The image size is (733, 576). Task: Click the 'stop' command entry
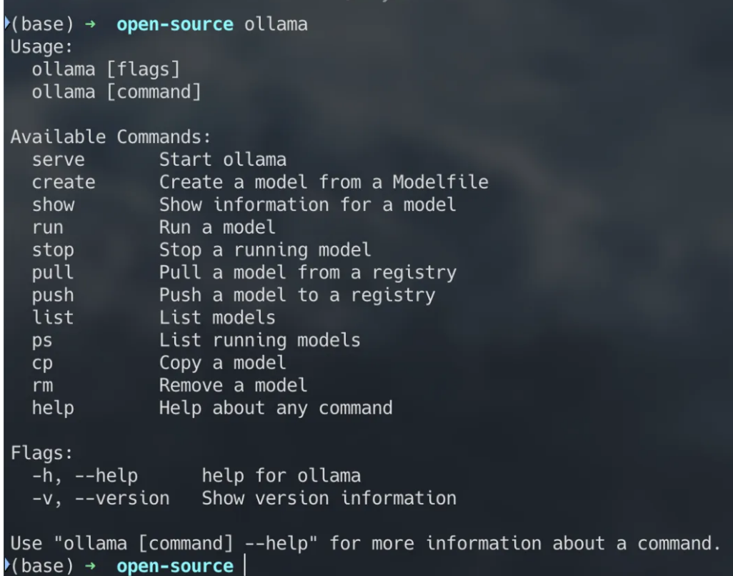click(x=54, y=250)
